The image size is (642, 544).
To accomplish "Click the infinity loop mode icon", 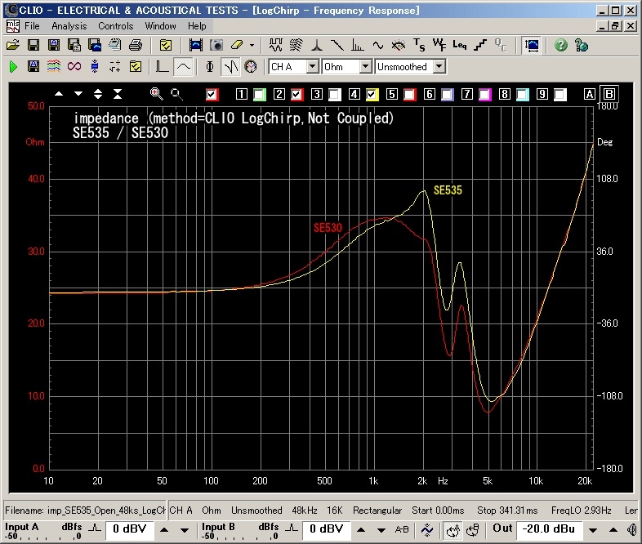I will click(74, 66).
